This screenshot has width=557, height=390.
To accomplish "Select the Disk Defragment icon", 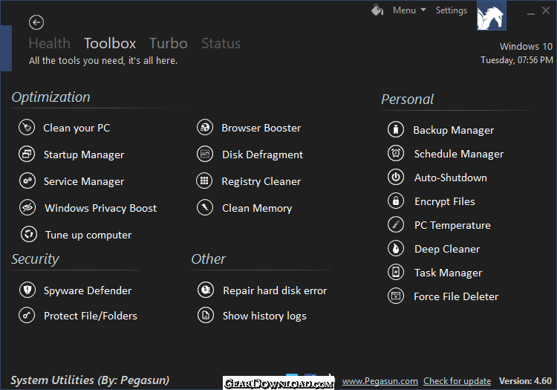I will coord(205,155).
